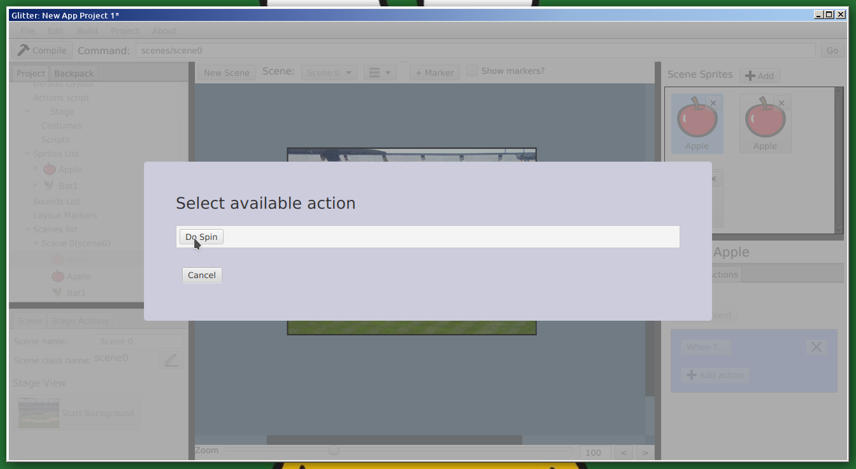Click the pencil edit scene class icon
Image resolution: width=856 pixels, height=469 pixels.
[x=171, y=360]
